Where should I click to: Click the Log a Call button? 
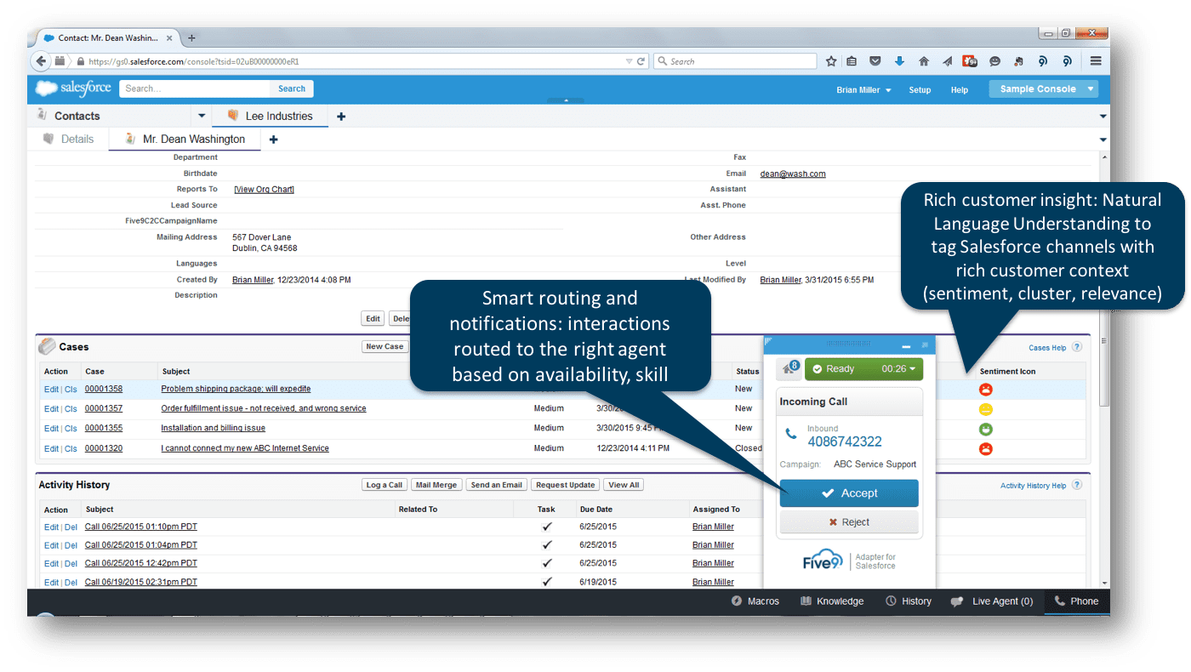pyautogui.click(x=384, y=485)
